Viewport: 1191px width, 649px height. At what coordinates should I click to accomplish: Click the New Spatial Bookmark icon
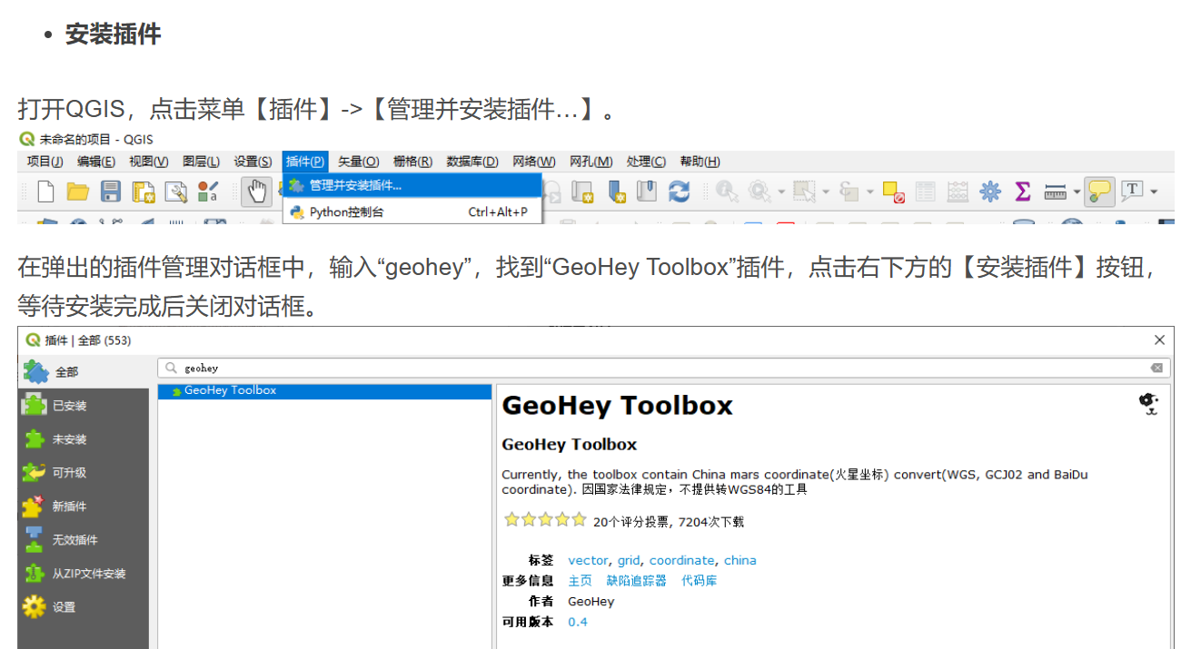click(x=618, y=191)
